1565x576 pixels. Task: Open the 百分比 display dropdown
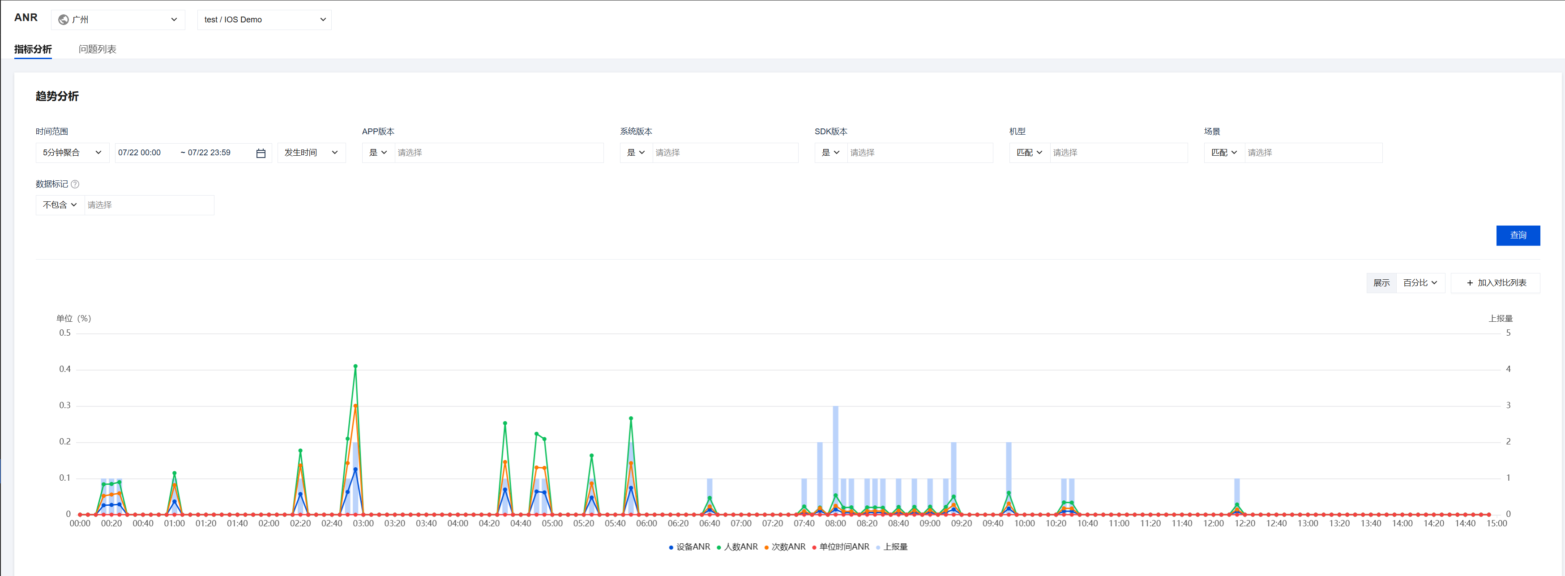click(x=1420, y=283)
